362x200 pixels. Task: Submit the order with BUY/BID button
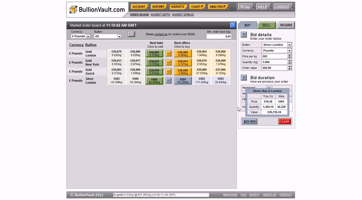(250, 121)
